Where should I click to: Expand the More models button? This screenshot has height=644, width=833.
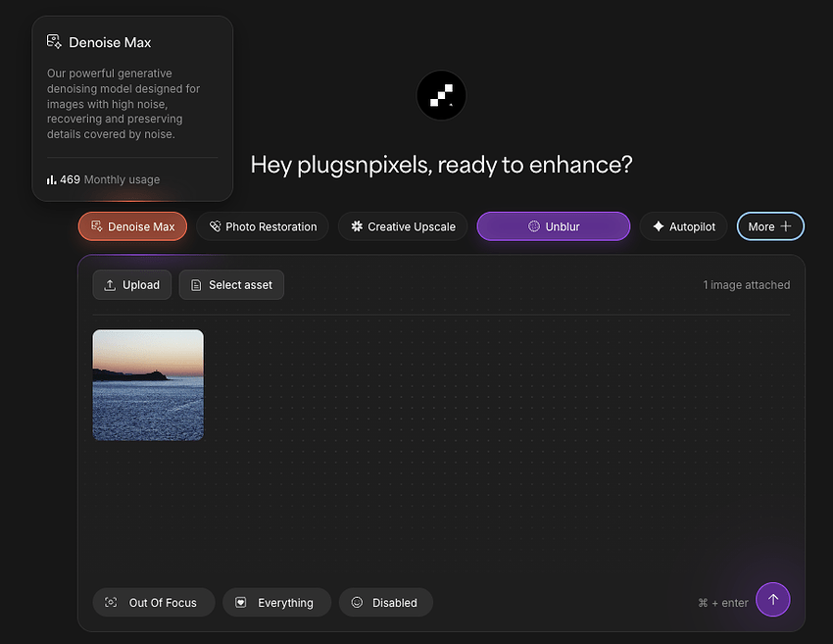[770, 226]
